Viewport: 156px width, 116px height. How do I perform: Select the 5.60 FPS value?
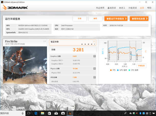click(x=76, y=82)
